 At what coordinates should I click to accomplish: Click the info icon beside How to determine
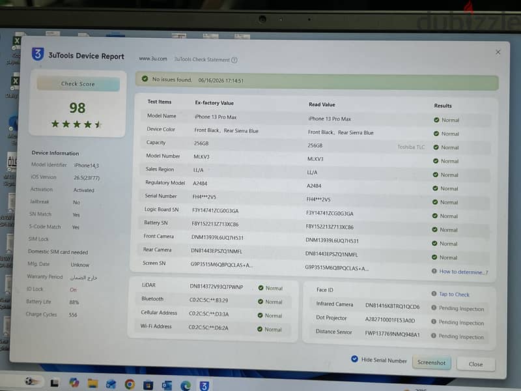coord(434,271)
